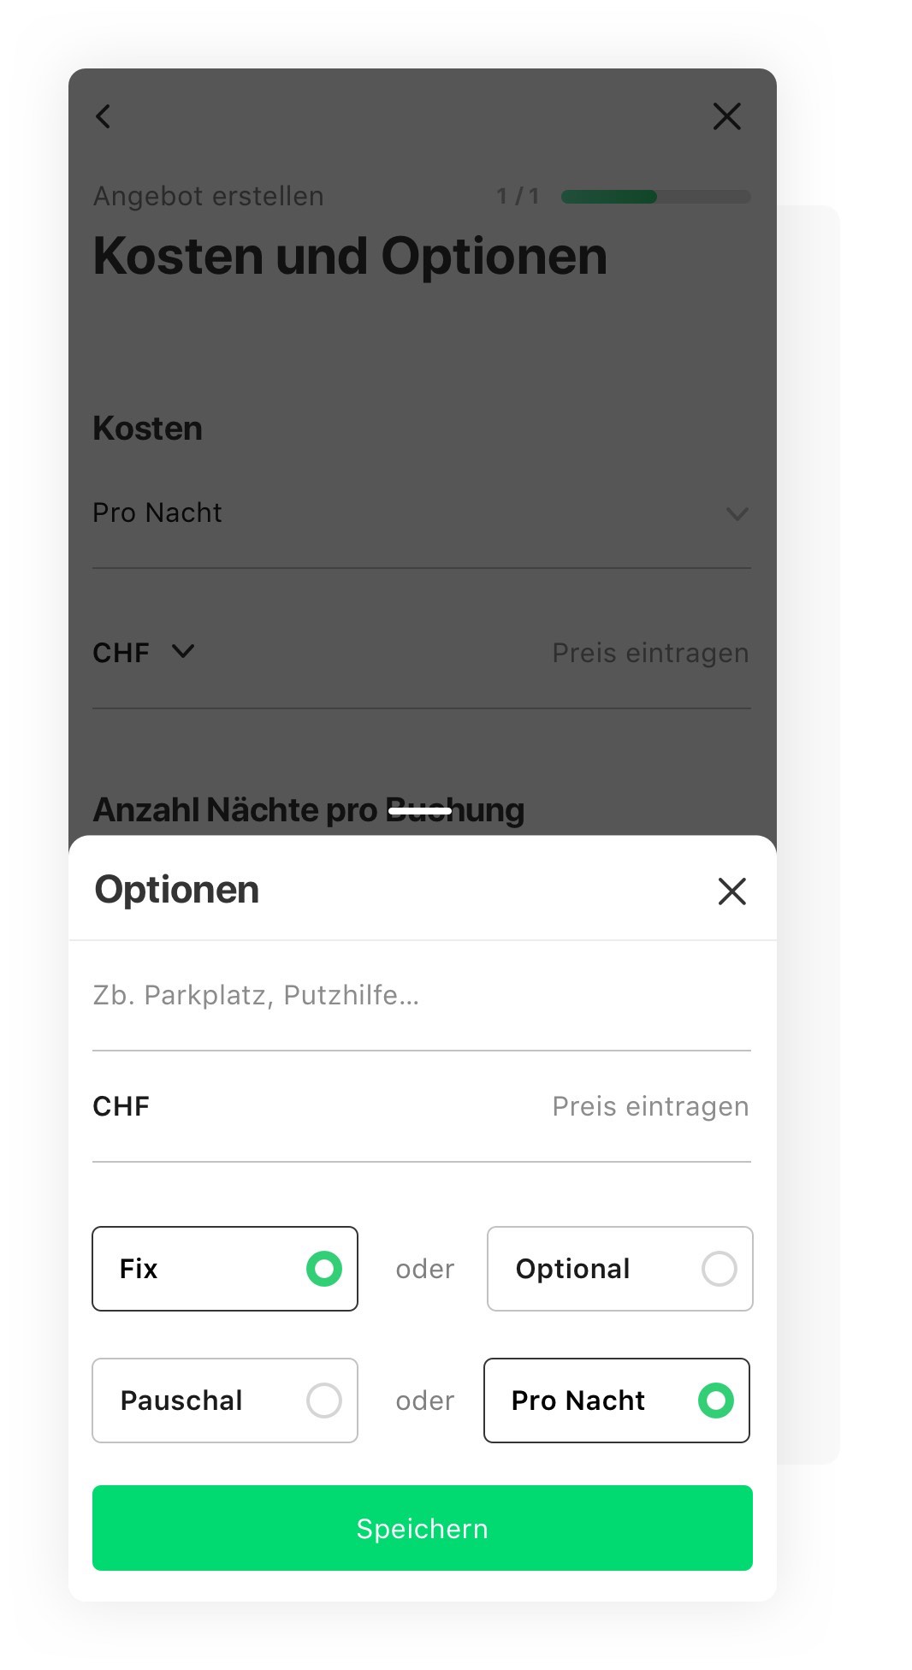Close the Optionen sheet with X

732,891
